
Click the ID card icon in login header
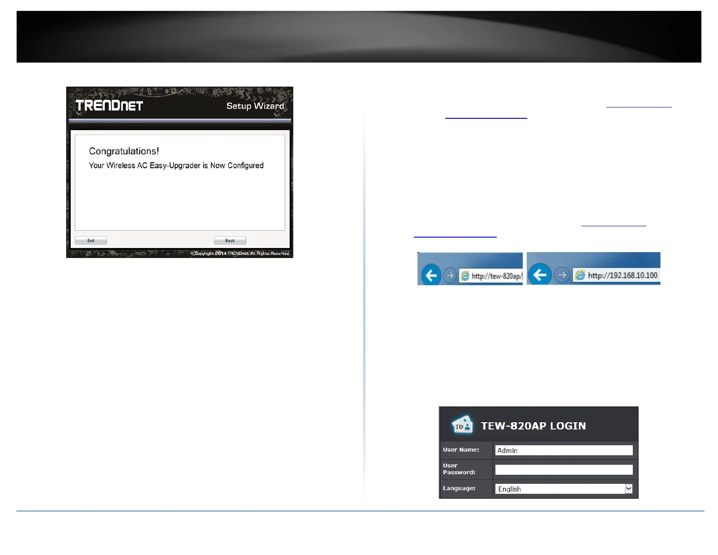click(462, 425)
